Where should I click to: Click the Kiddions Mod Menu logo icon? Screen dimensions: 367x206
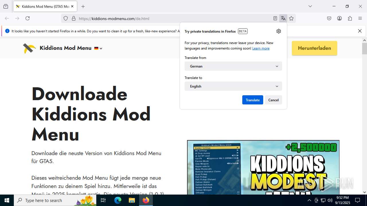tap(29, 48)
